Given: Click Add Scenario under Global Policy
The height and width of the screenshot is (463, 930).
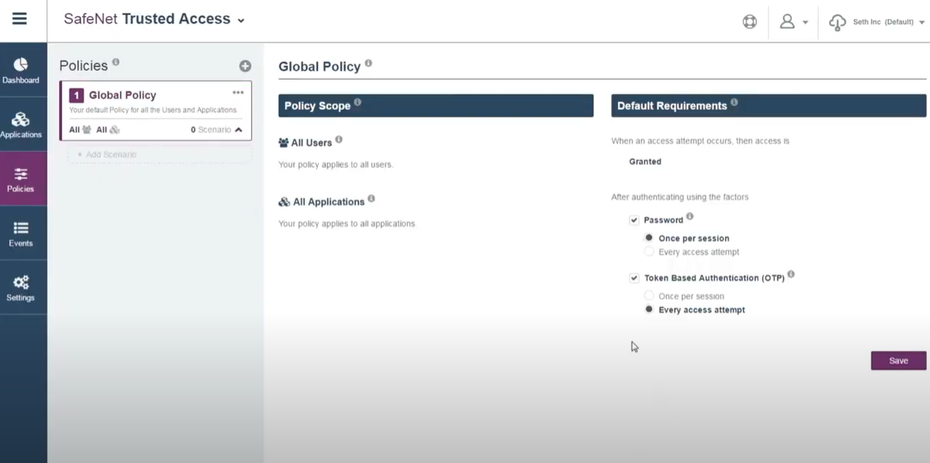Looking at the screenshot, I should pos(107,155).
